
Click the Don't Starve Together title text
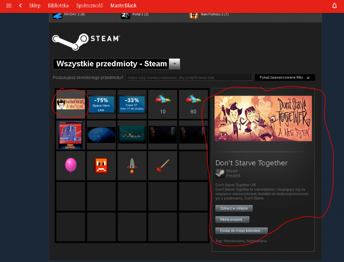coord(252,163)
